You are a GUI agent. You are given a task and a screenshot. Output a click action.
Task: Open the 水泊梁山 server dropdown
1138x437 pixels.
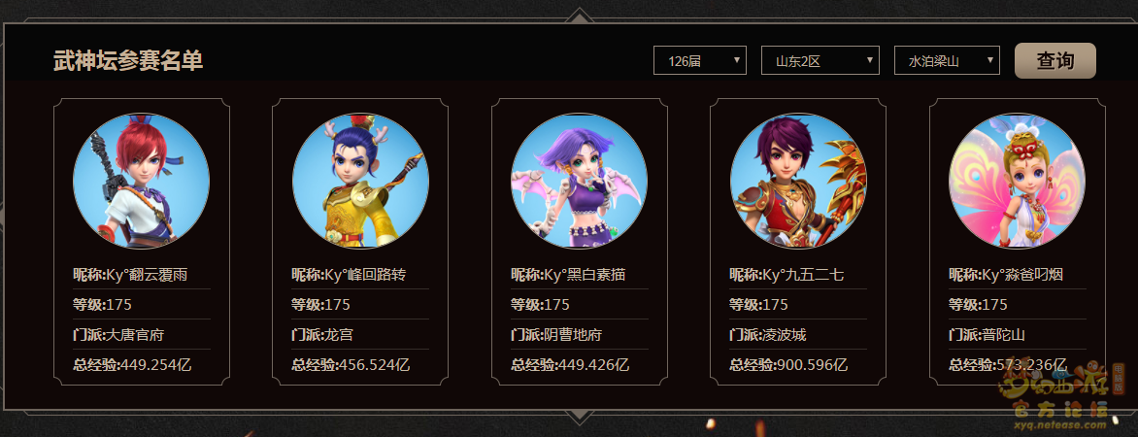point(947,61)
